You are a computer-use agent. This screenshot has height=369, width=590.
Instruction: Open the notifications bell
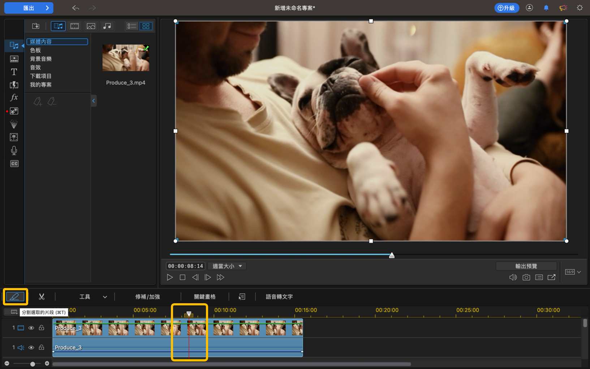click(546, 8)
